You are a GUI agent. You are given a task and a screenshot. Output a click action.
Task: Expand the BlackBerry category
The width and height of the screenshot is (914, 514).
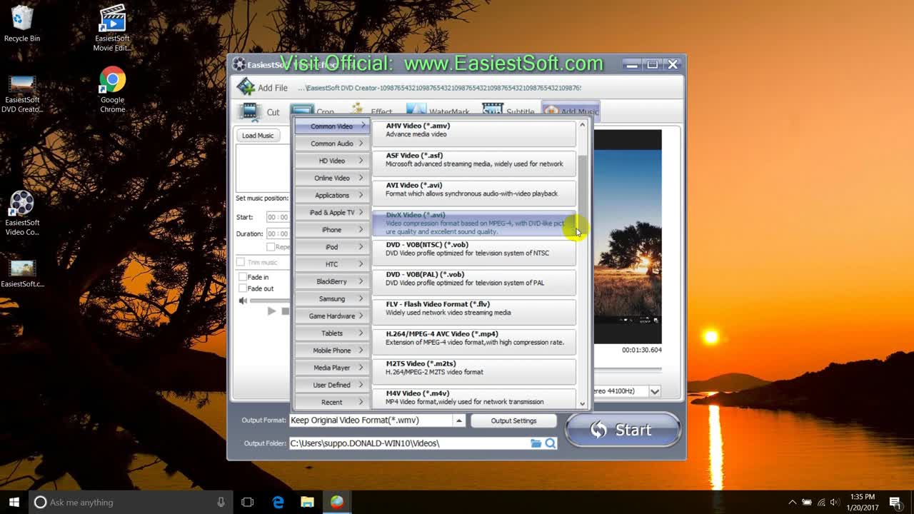pos(332,281)
